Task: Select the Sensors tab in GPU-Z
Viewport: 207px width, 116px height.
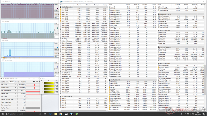Action: click(11, 82)
